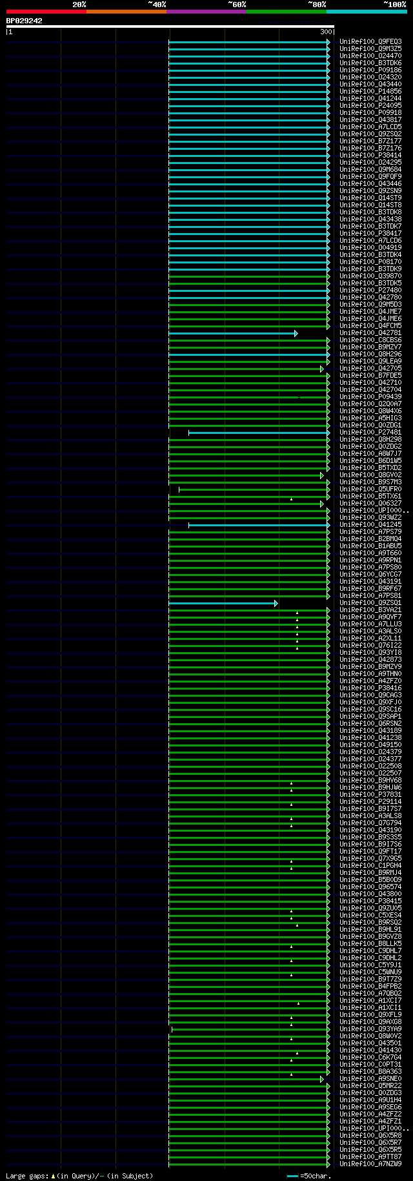Viewport: 413px width, 1181px height.
Task: Open hit UniRef100_B3TDK6
Action: point(370,63)
